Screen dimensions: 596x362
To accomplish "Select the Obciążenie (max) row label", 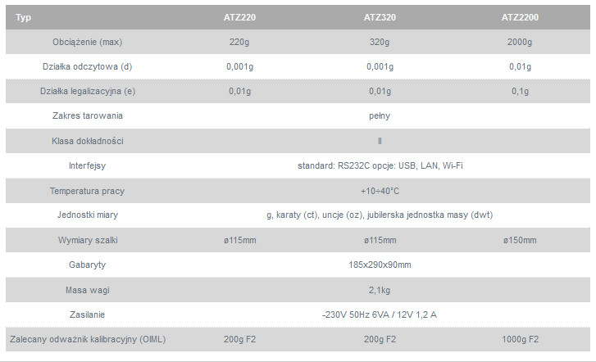I will pyautogui.click(x=86, y=42).
